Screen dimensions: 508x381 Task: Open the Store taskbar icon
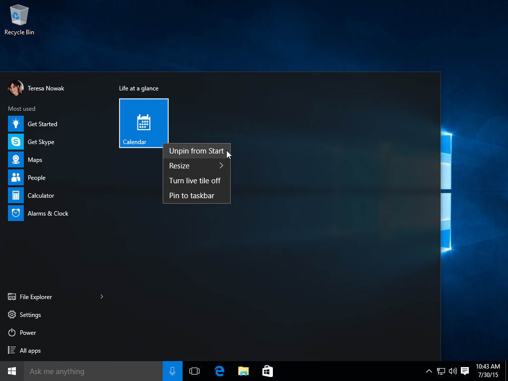click(267, 371)
